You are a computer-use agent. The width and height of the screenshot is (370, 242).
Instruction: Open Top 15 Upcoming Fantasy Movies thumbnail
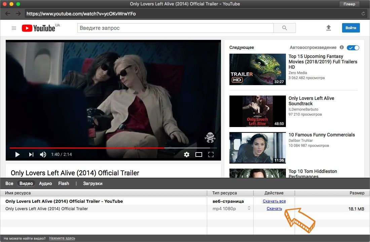[x=257, y=69]
